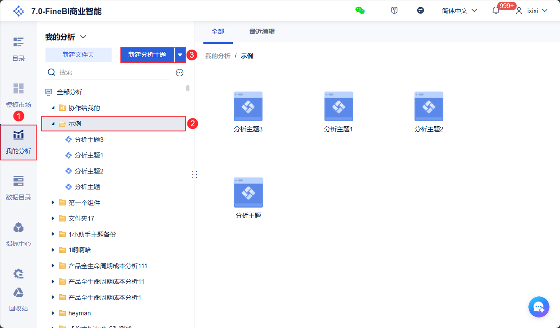
Task: Expand the heyman folder
Action: pyautogui.click(x=53, y=313)
